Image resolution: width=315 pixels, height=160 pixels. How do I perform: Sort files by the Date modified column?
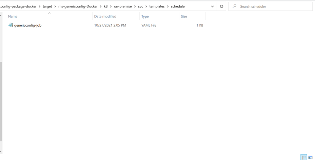105,16
